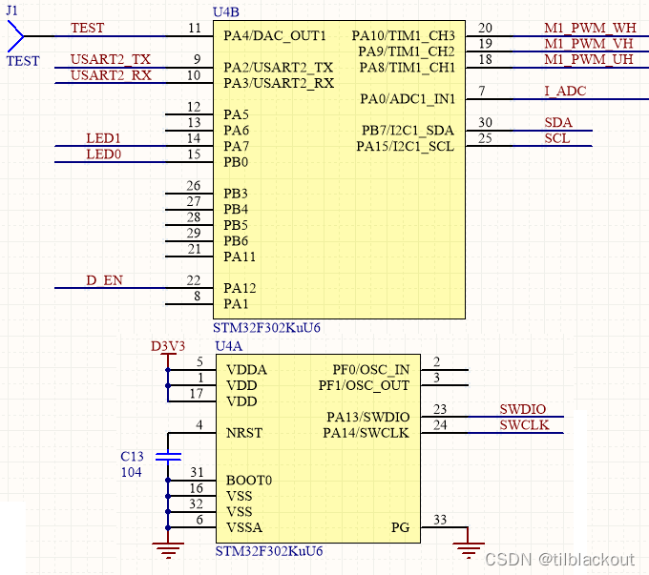Image resolution: width=649 pixels, height=575 pixels.
Task: Select the PA6 pin name
Action: pyautogui.click(x=237, y=131)
